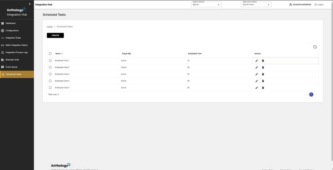Open Integration Process Logs
Image resolution: width=333 pixels, height=170 pixels.
[17, 52]
